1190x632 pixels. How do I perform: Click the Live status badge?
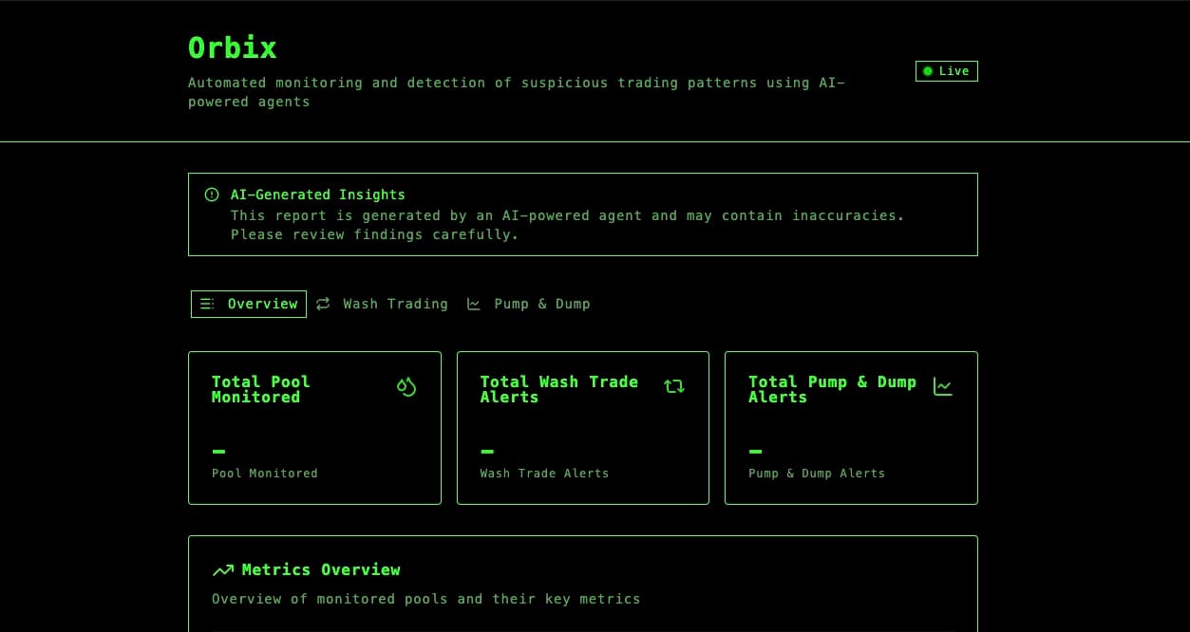946,71
